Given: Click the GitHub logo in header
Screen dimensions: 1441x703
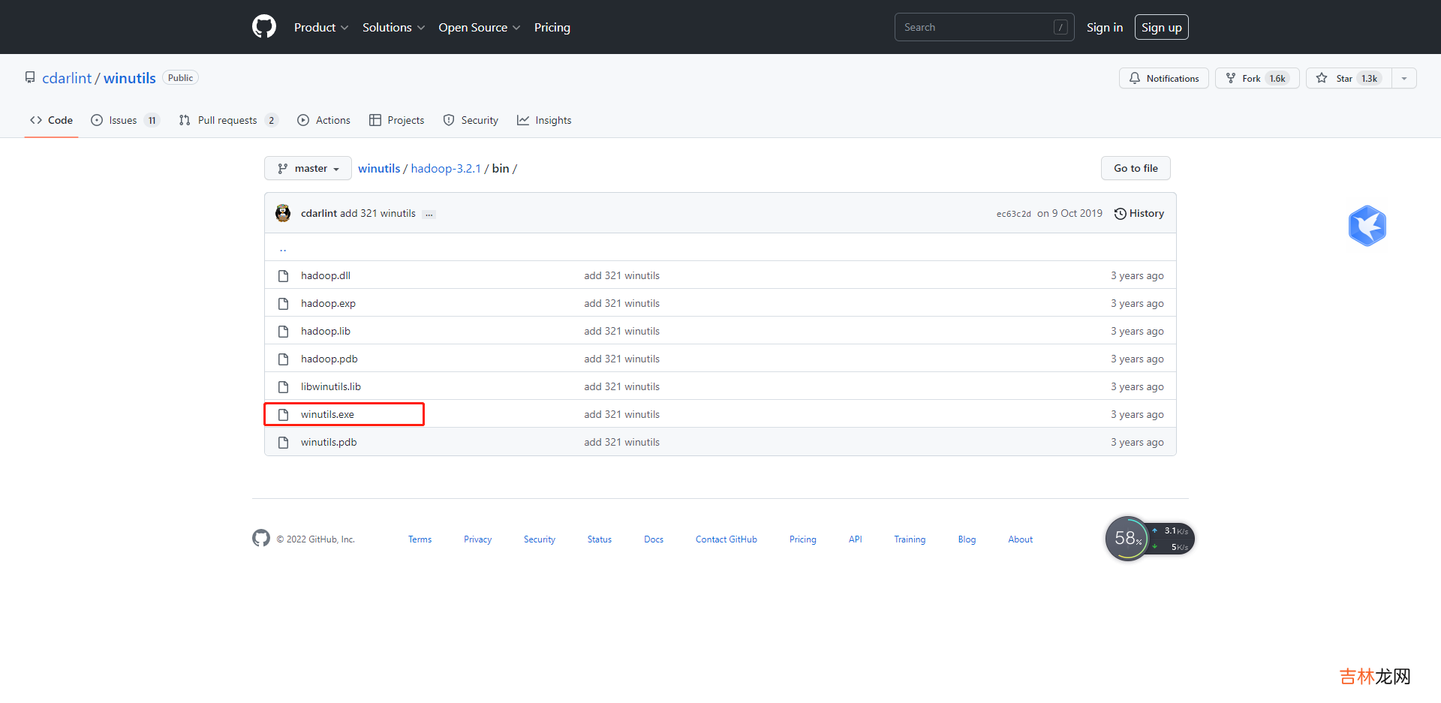Looking at the screenshot, I should (264, 27).
